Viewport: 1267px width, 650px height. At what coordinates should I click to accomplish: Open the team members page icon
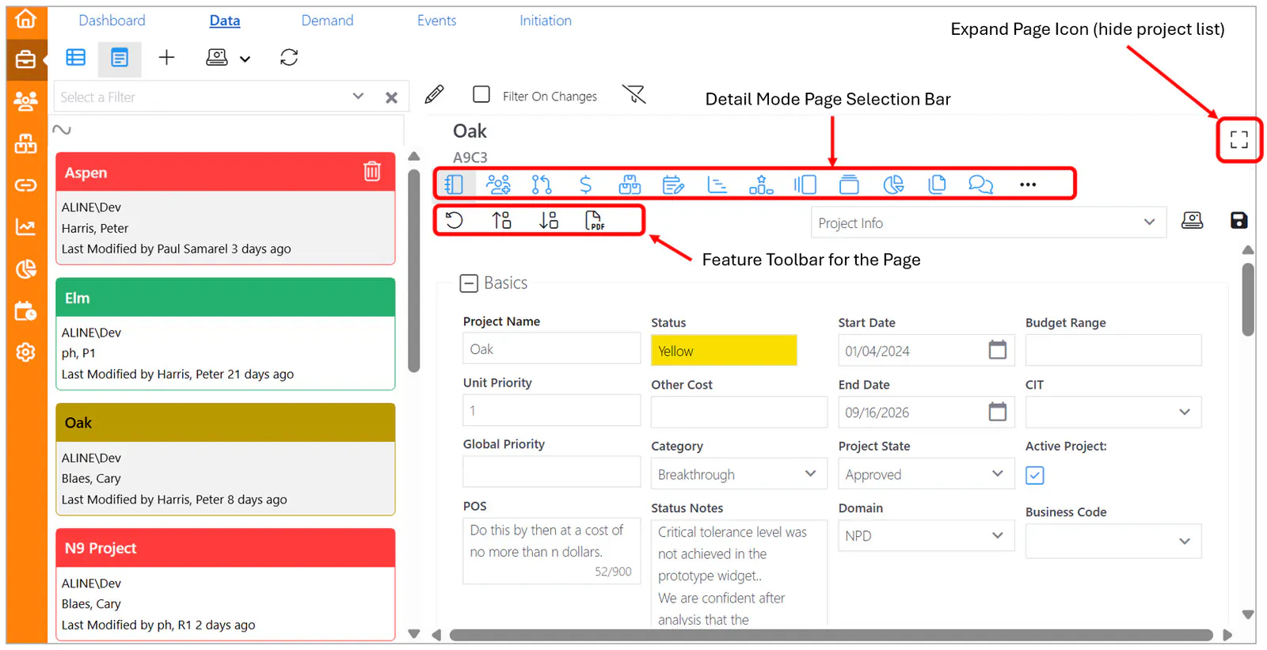(498, 184)
